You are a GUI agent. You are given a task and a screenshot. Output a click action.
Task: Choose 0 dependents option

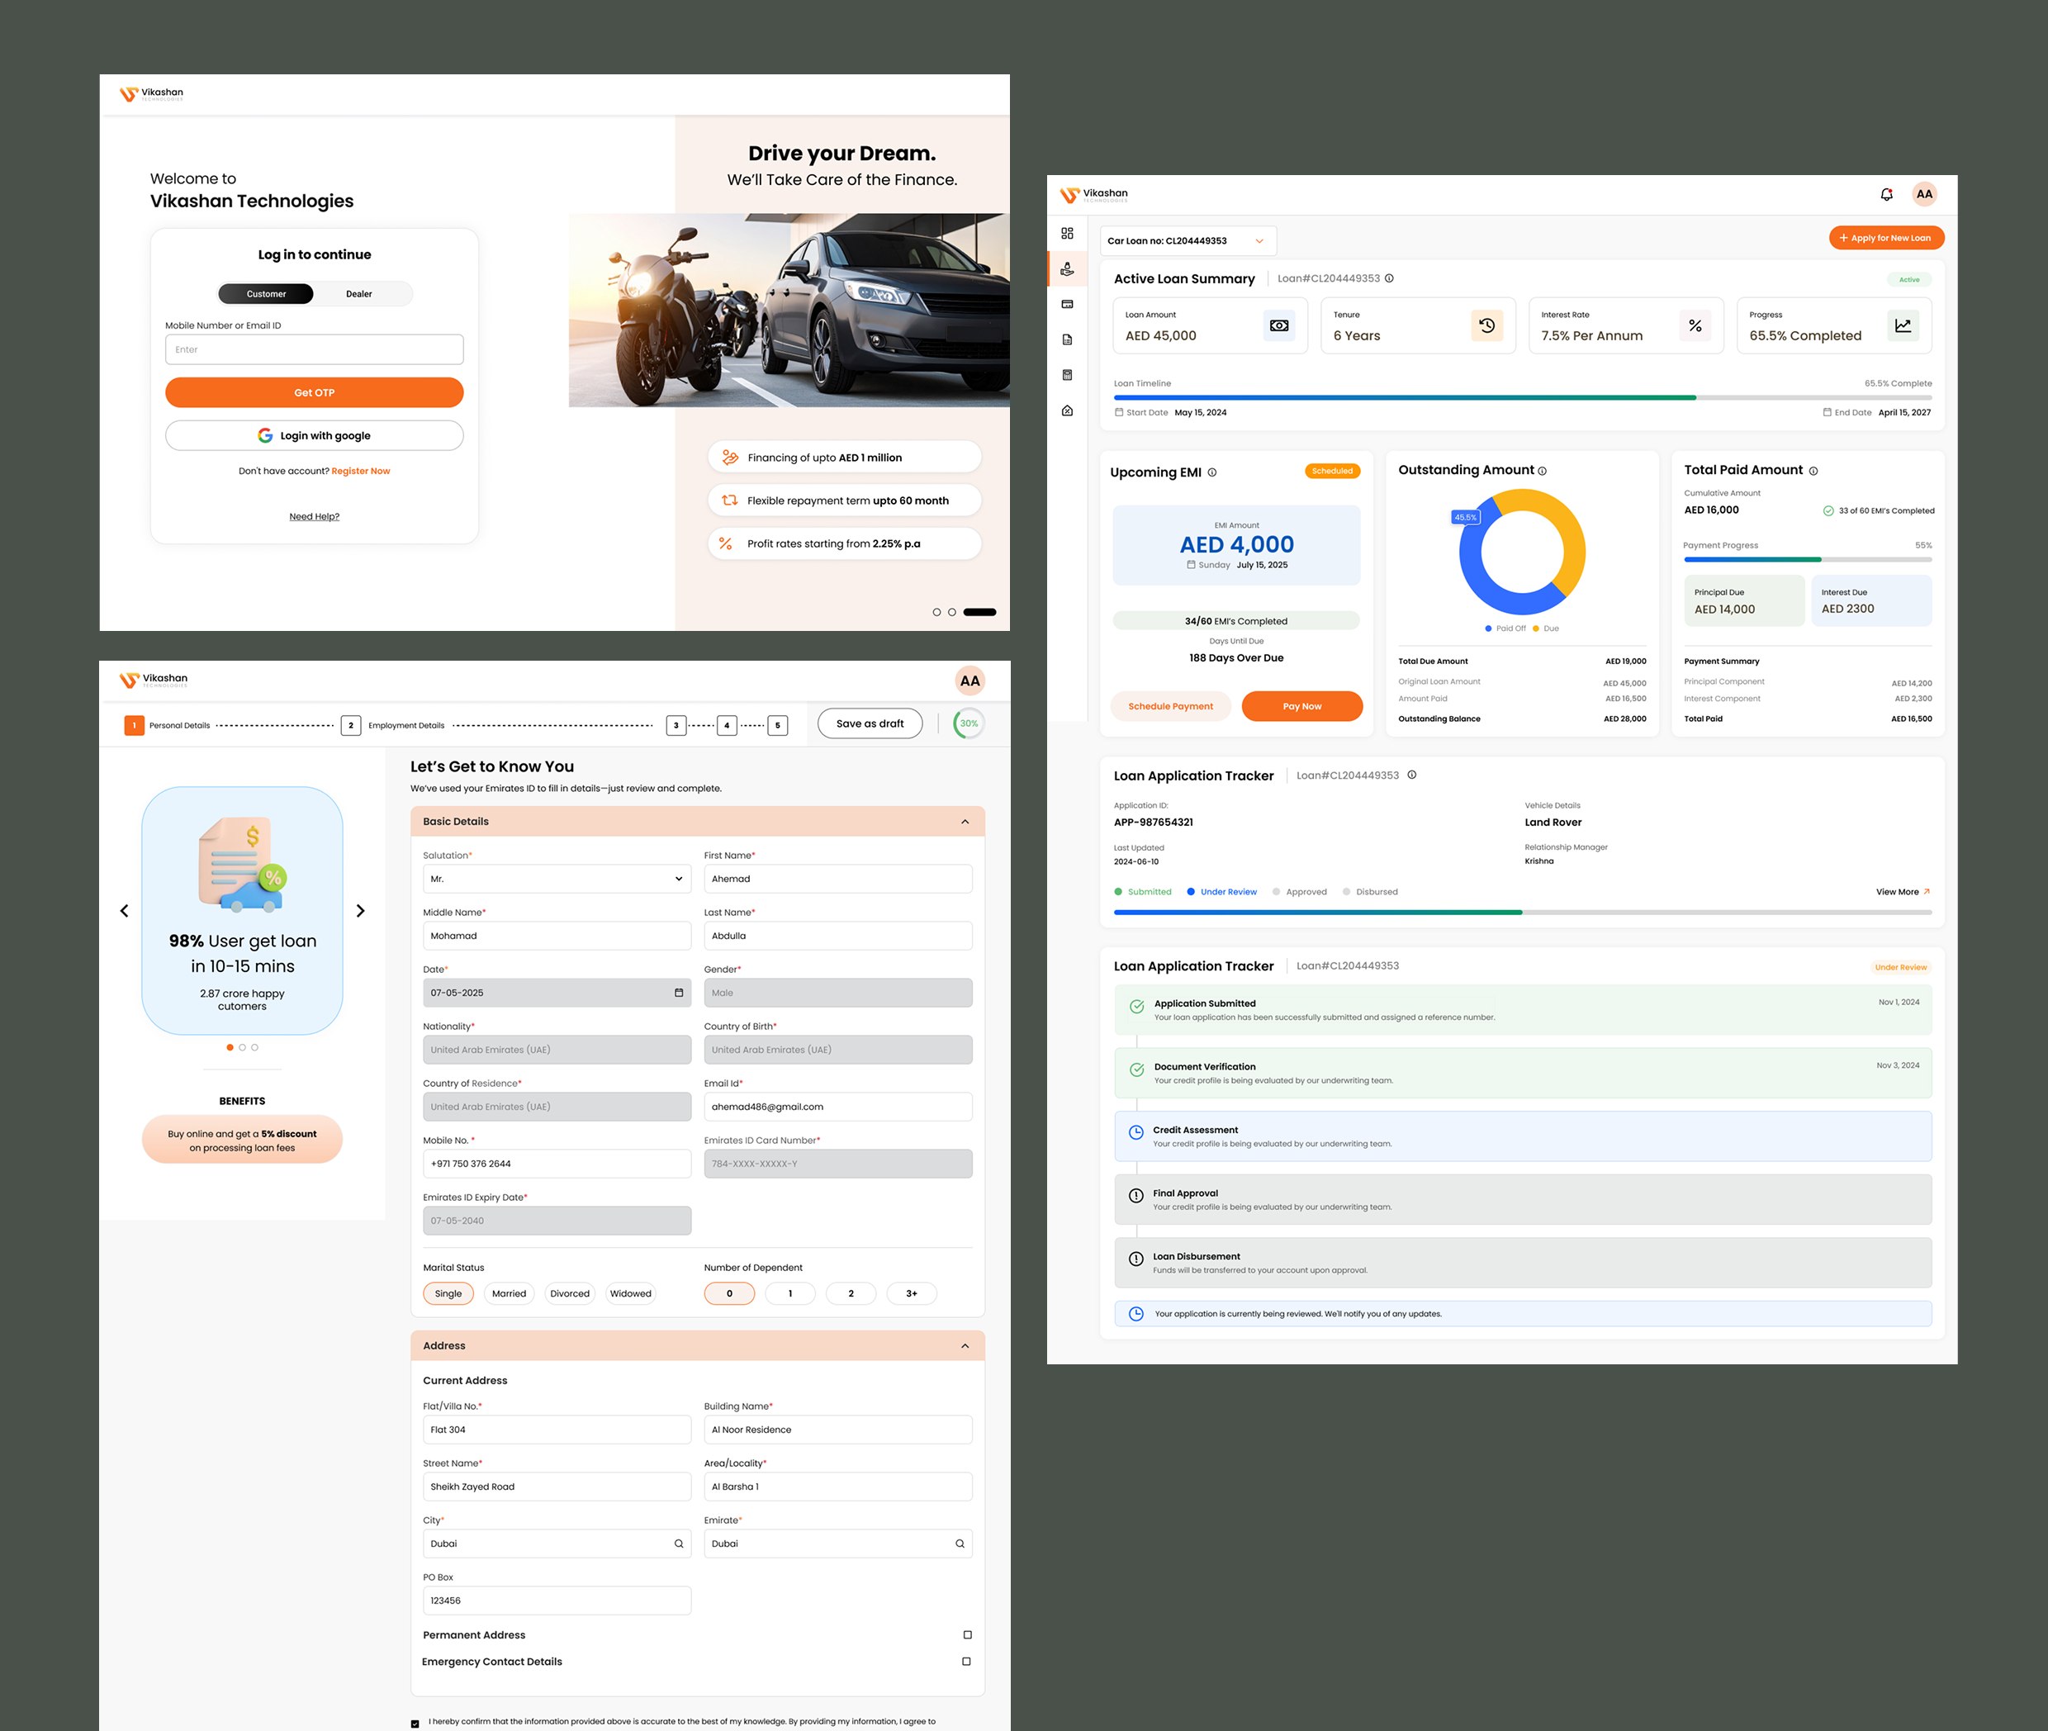click(x=729, y=1293)
